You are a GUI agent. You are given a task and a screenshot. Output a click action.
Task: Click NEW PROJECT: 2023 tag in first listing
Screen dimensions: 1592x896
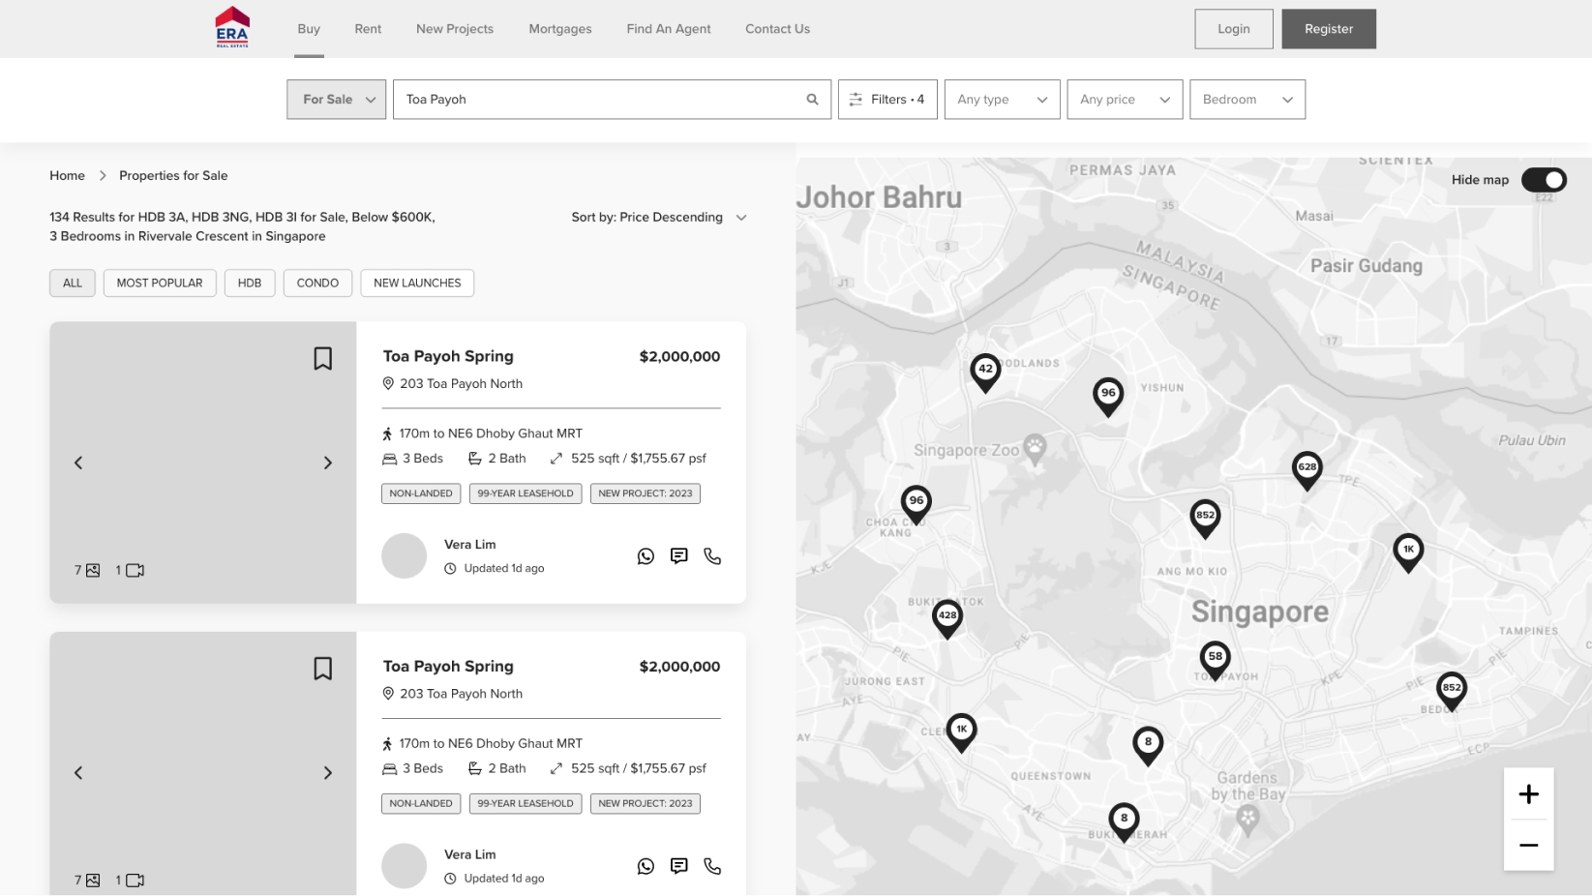tap(646, 493)
